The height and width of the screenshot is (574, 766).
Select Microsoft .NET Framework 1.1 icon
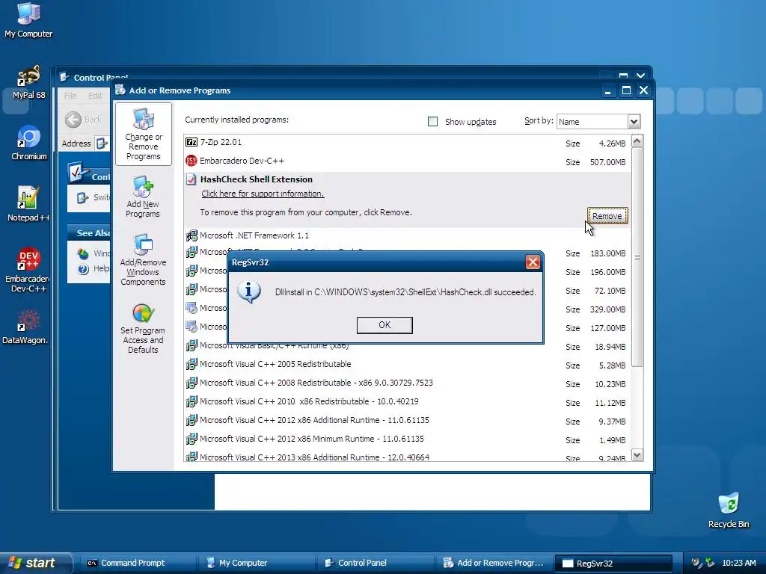[x=191, y=235]
